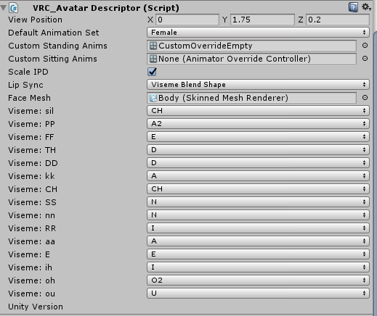The height and width of the screenshot is (316, 377).
Task: Click the View Position Z field
Action: (338, 20)
